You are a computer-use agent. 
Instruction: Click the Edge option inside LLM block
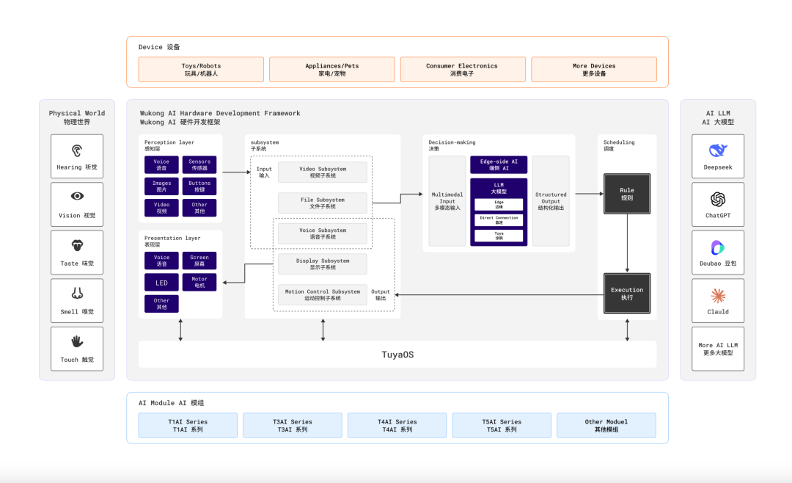(x=499, y=204)
